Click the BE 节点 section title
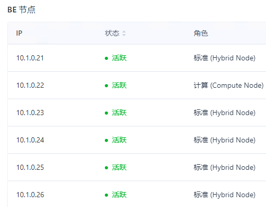266x207 pixels. pyautogui.click(x=21, y=10)
